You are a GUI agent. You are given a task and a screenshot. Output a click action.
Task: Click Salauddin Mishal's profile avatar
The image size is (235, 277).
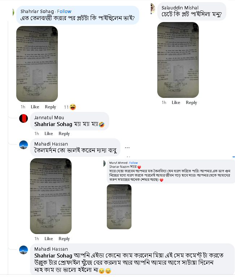click(153, 8)
